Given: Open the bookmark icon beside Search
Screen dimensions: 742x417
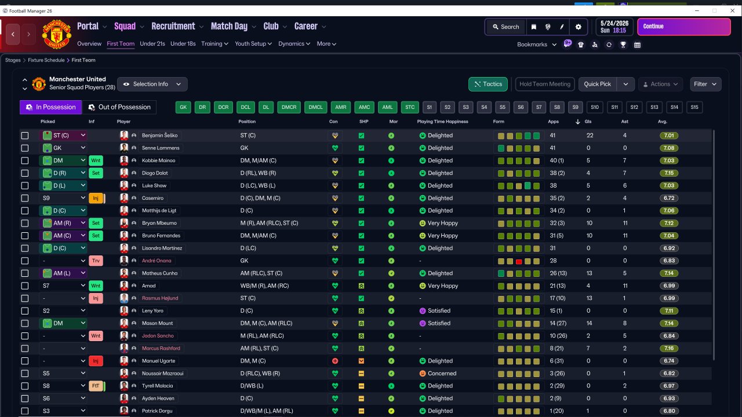Looking at the screenshot, I should pos(533,27).
